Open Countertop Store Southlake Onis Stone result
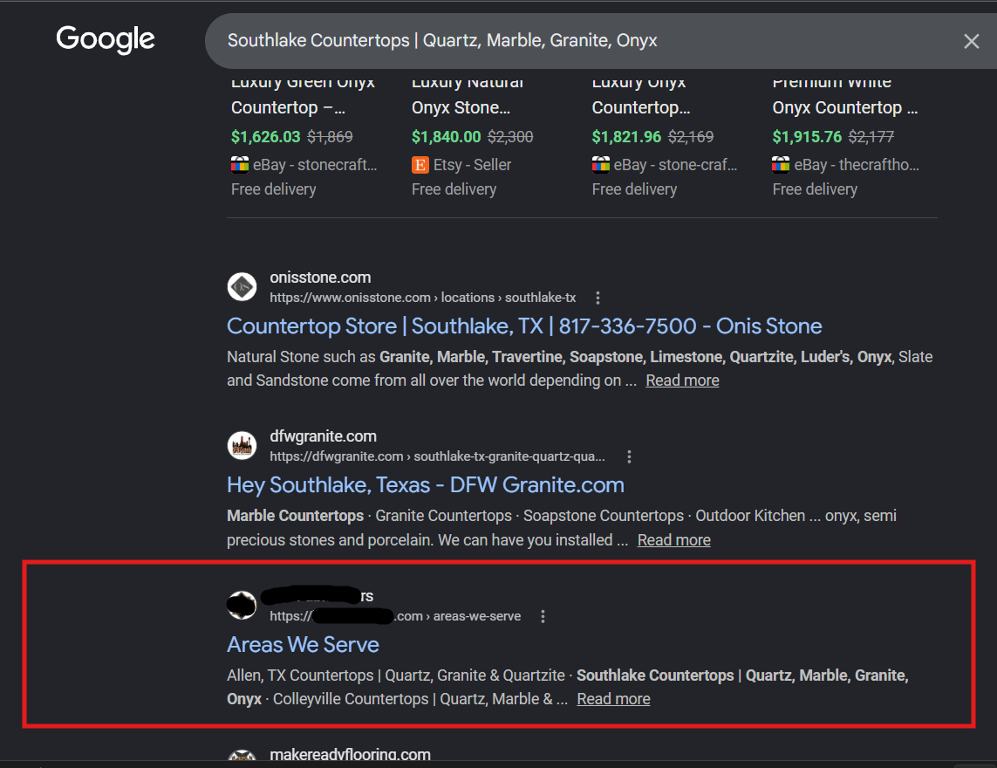The height and width of the screenshot is (768, 997). (524, 326)
